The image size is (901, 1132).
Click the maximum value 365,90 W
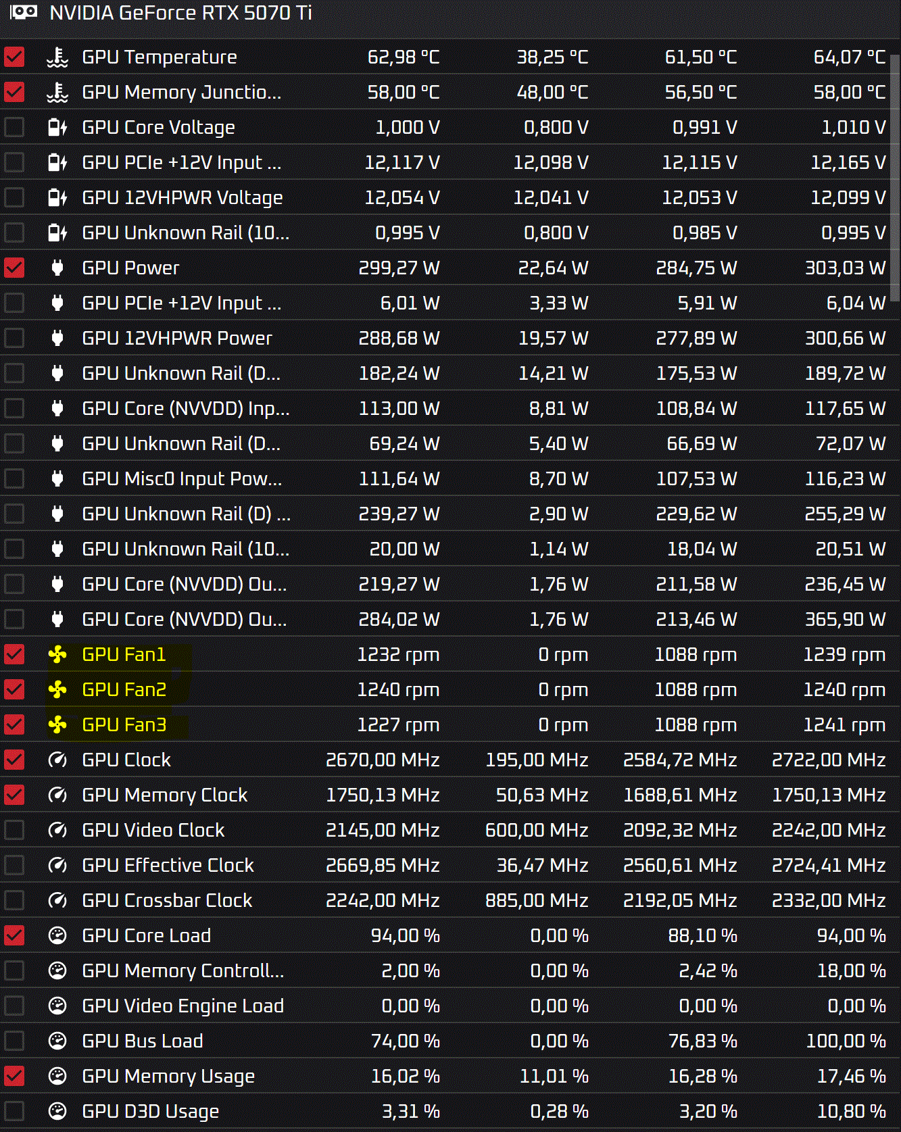845,619
